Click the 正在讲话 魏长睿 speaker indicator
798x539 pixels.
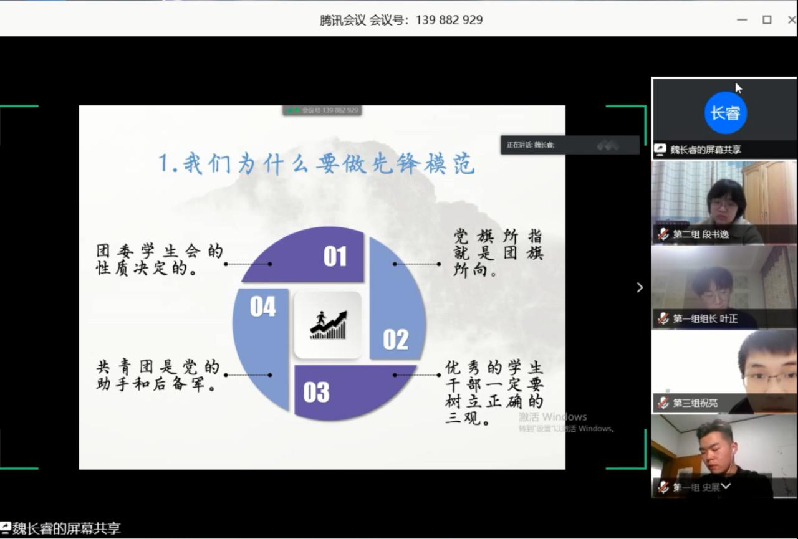coord(531,145)
